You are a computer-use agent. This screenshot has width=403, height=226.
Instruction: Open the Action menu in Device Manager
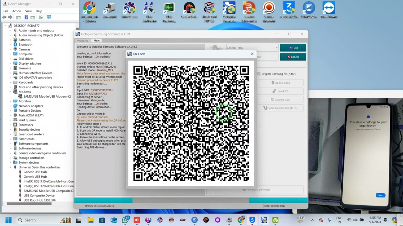click(x=17, y=11)
